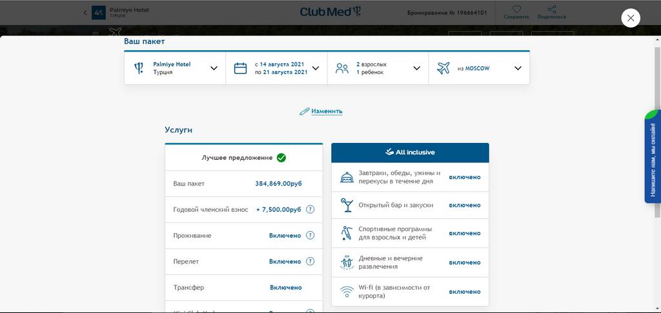
Task: Click the fee amount + 7,500.00руб
Action: tap(279, 209)
